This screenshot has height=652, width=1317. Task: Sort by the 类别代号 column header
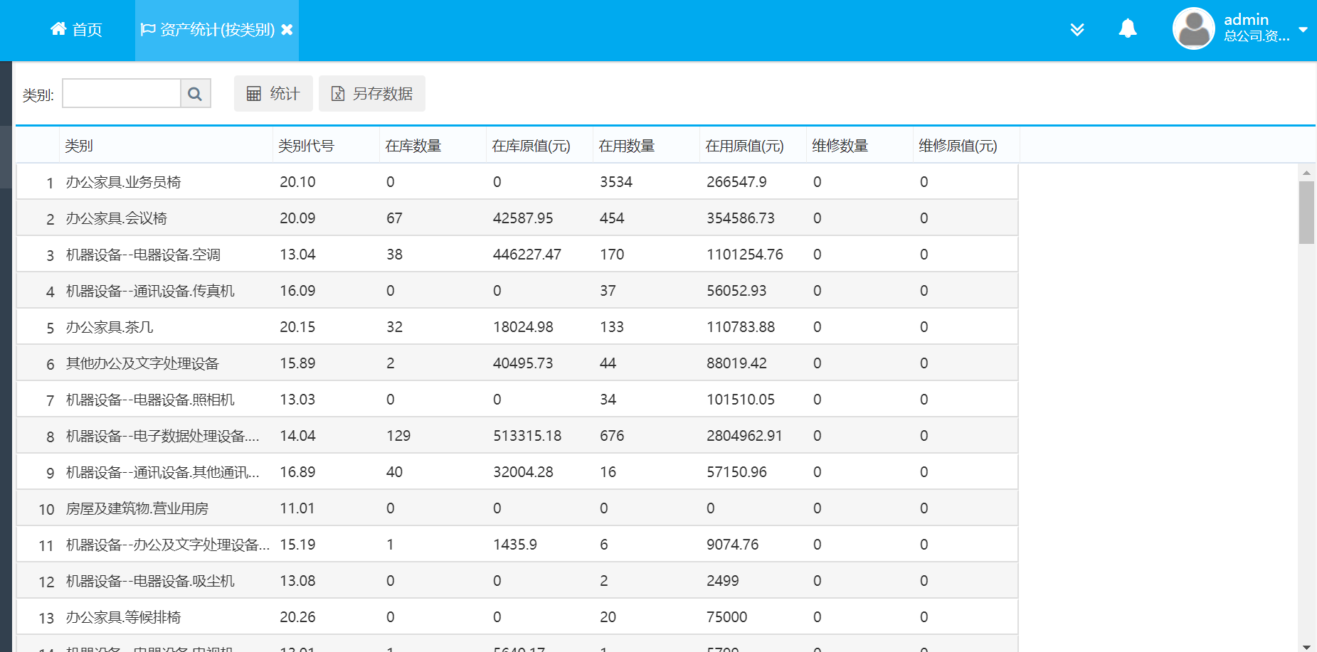(306, 146)
